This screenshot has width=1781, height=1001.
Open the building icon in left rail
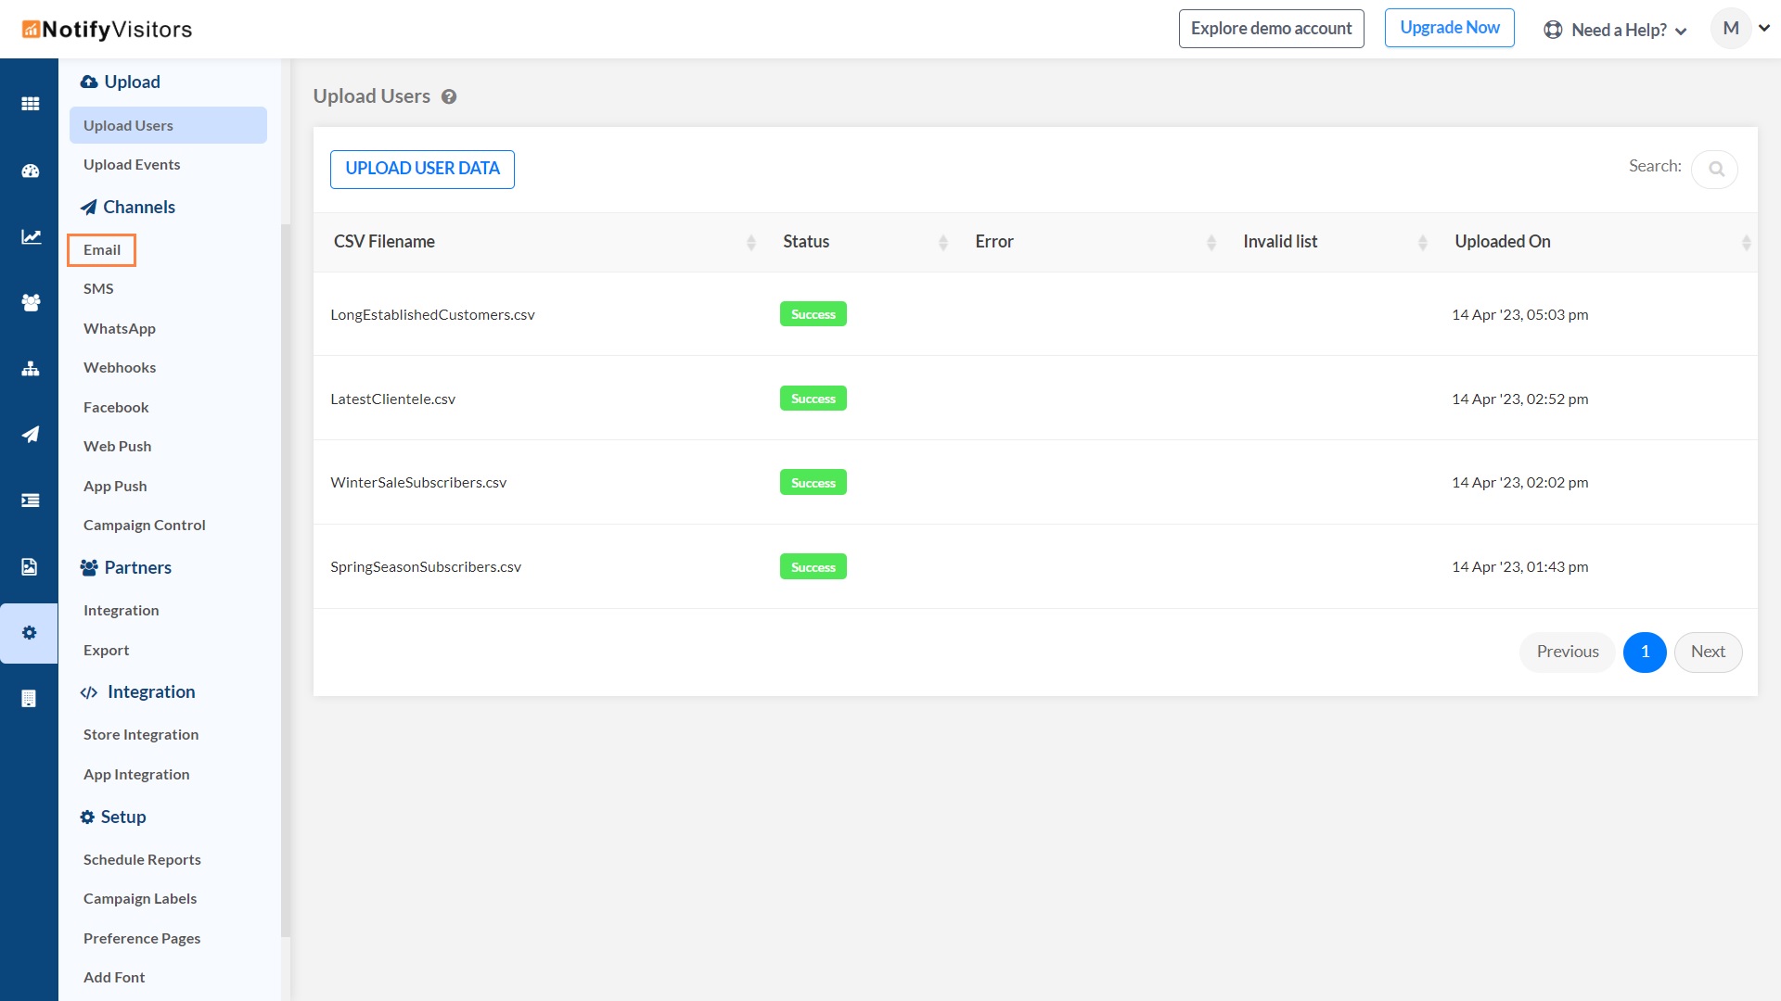[30, 699]
